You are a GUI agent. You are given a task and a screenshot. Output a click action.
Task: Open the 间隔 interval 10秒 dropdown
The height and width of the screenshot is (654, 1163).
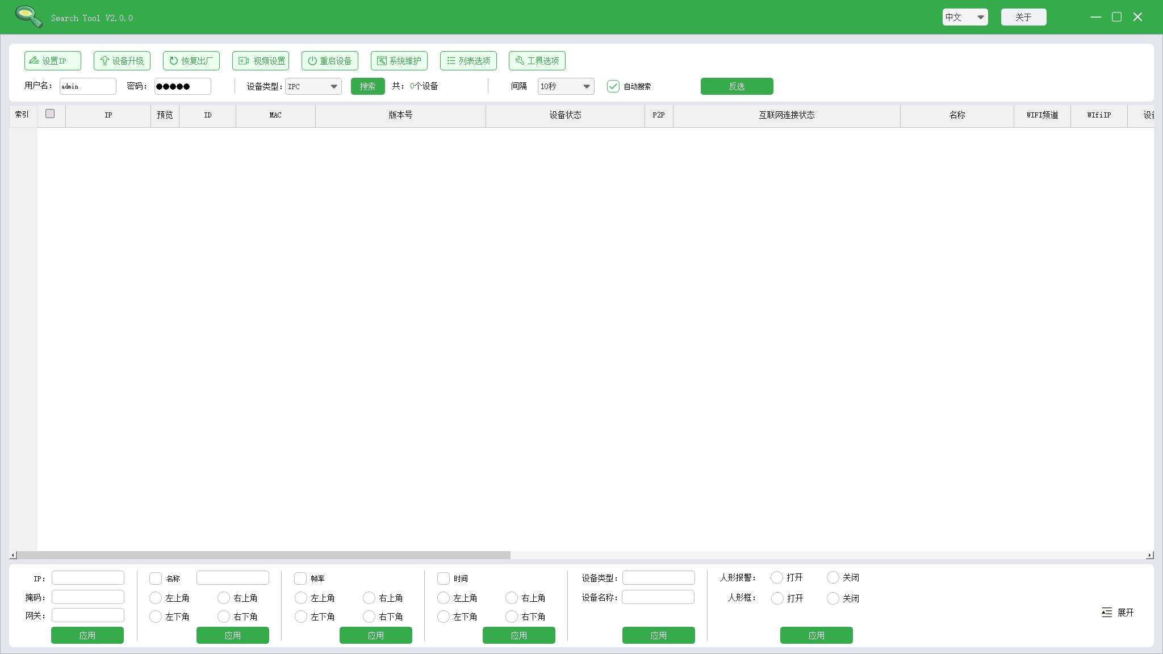(565, 86)
